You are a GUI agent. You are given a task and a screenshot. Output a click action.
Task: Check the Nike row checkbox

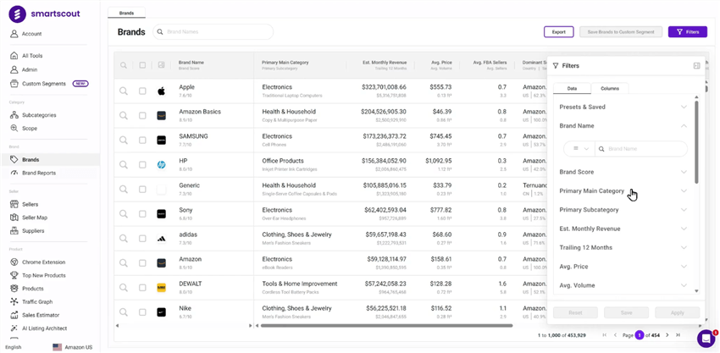142,312
